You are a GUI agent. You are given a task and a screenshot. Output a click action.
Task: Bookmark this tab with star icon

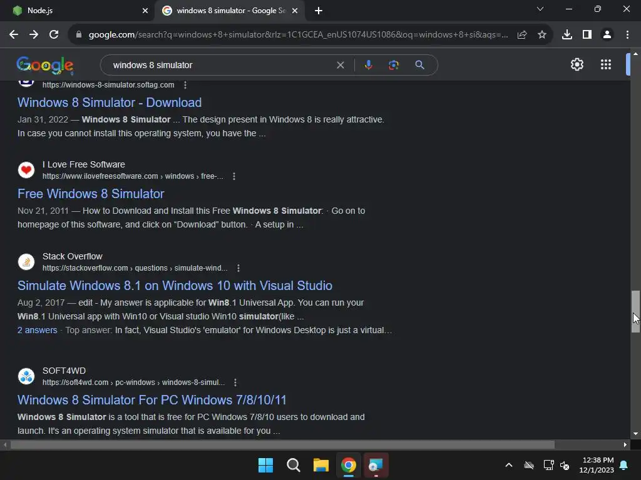(x=542, y=35)
